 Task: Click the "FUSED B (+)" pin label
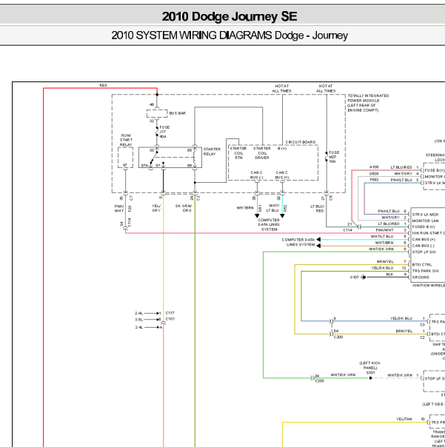tap(424, 227)
